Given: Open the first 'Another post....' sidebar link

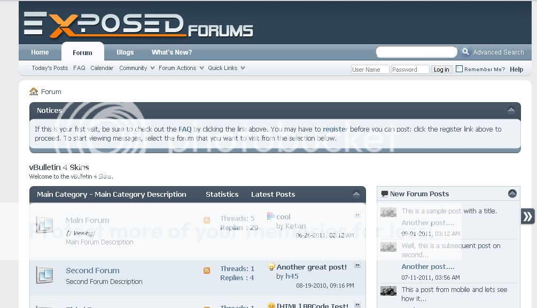Looking at the screenshot, I should pyautogui.click(x=428, y=222).
